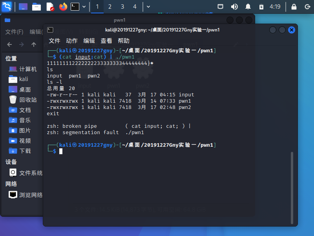Select 视频 folder in sidebar
The width and height of the screenshot is (314, 236).
tap(20, 141)
